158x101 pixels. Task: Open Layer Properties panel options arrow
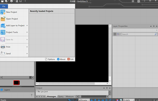(x=151, y=26)
